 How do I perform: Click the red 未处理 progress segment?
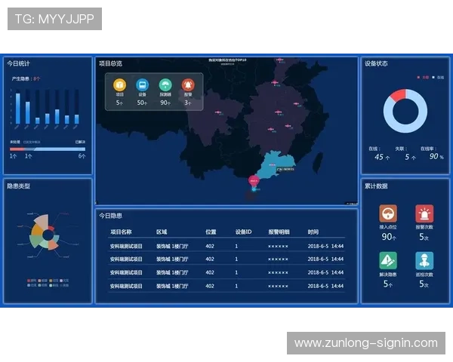click(x=17, y=149)
